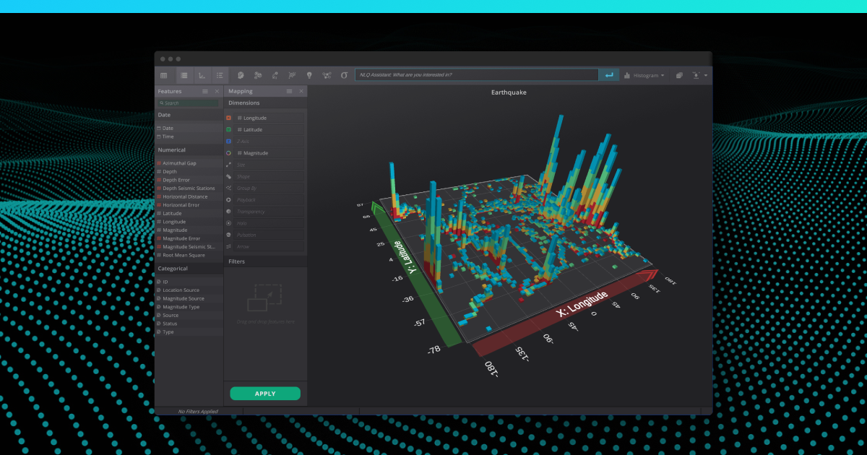
Task: Select the Source categorical feature
Action: point(189,316)
